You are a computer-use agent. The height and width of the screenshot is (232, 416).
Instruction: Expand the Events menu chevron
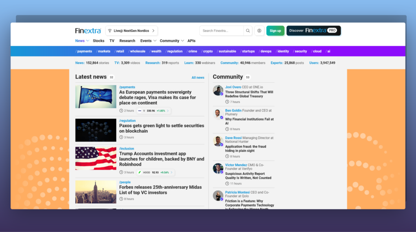click(155, 41)
